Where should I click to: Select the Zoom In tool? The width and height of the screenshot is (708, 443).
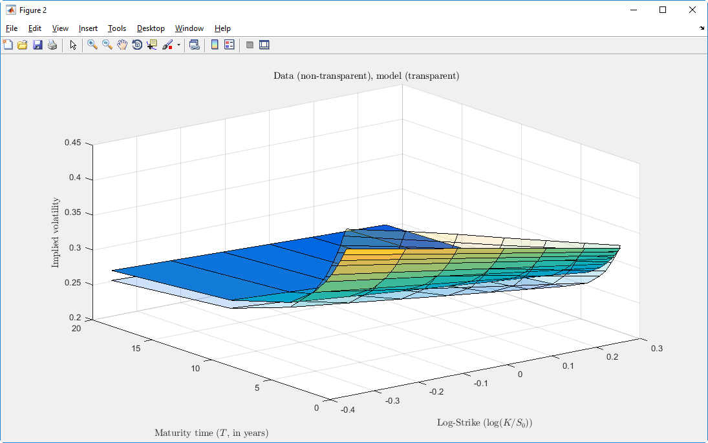(92, 45)
